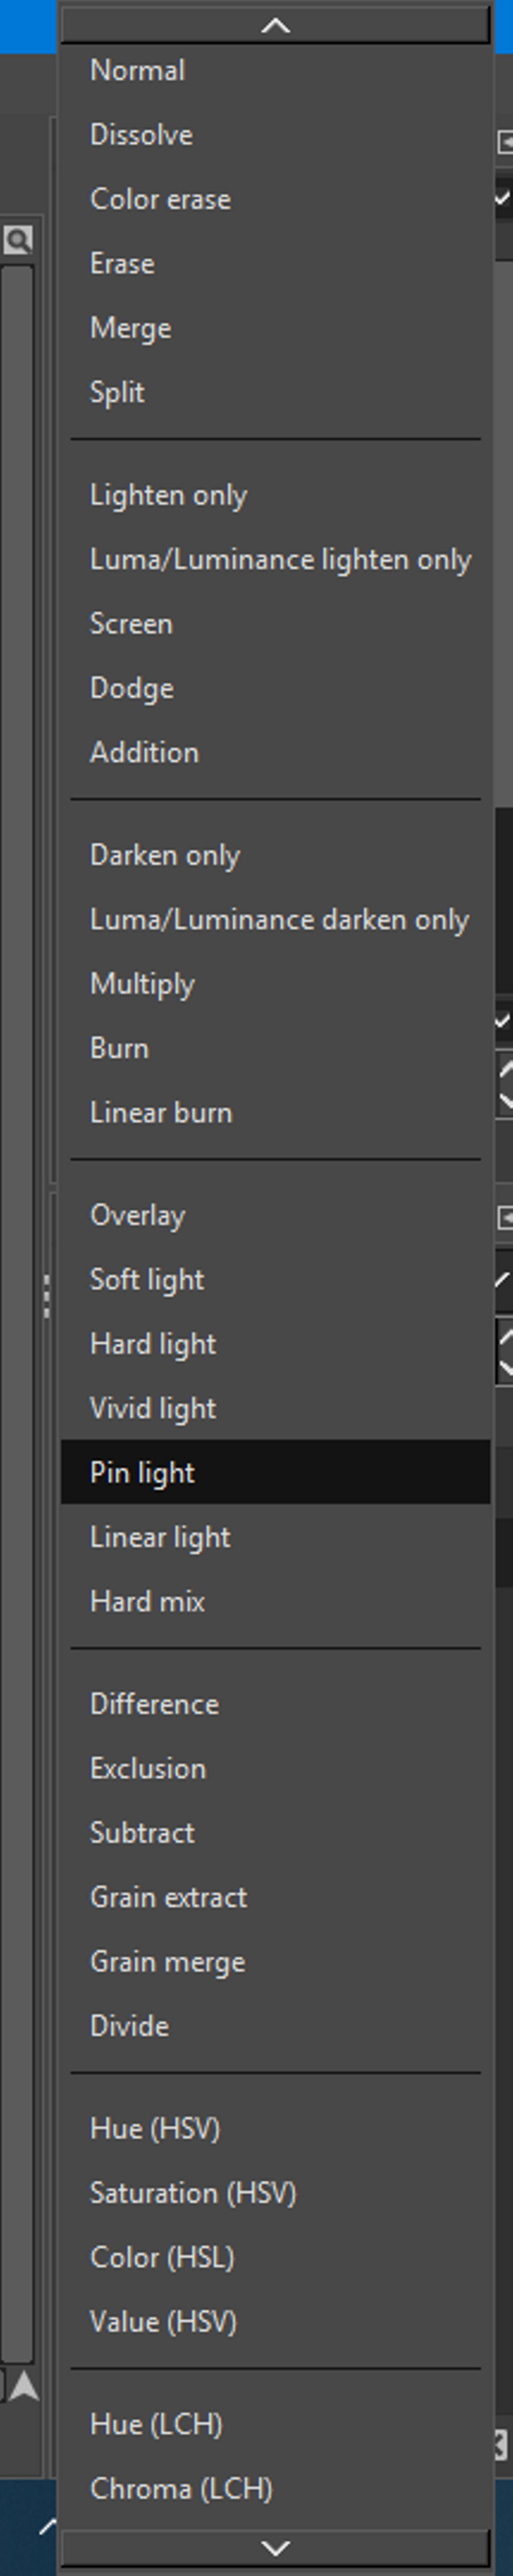Select Saturation (HSV) mode
This screenshot has height=2576, width=513.
pyautogui.click(x=275, y=2194)
